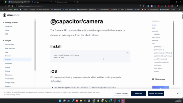Open a new browser tab
The width and height of the screenshot is (183, 103).
tap(77, 2)
